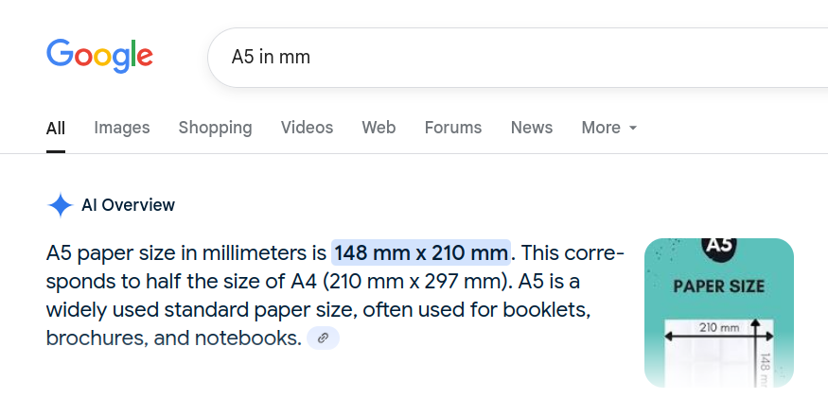Switch to the Images tab

tap(122, 128)
